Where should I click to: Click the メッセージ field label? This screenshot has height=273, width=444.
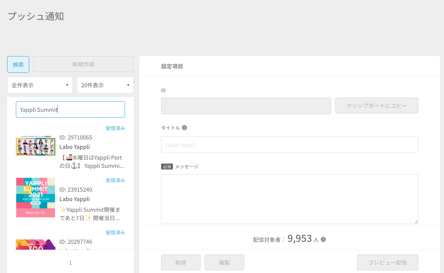tap(187, 167)
